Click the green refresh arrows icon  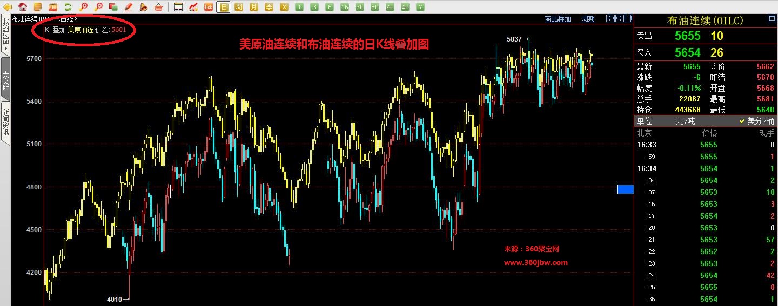[x=68, y=7]
